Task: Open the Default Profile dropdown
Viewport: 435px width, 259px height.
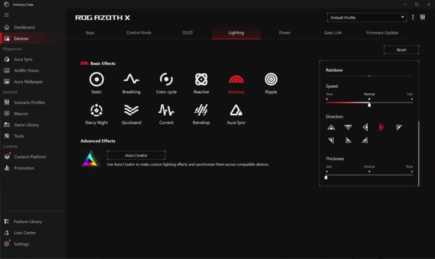Action: (367, 17)
